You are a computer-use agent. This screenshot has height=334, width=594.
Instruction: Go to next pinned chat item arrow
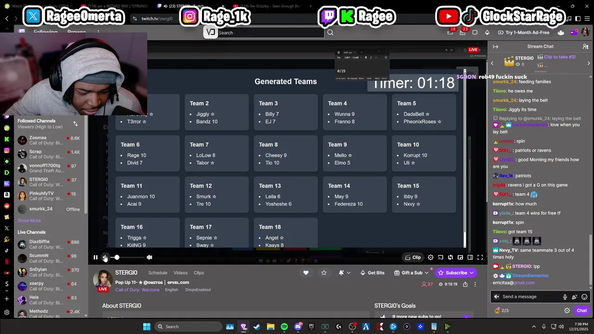(x=589, y=63)
